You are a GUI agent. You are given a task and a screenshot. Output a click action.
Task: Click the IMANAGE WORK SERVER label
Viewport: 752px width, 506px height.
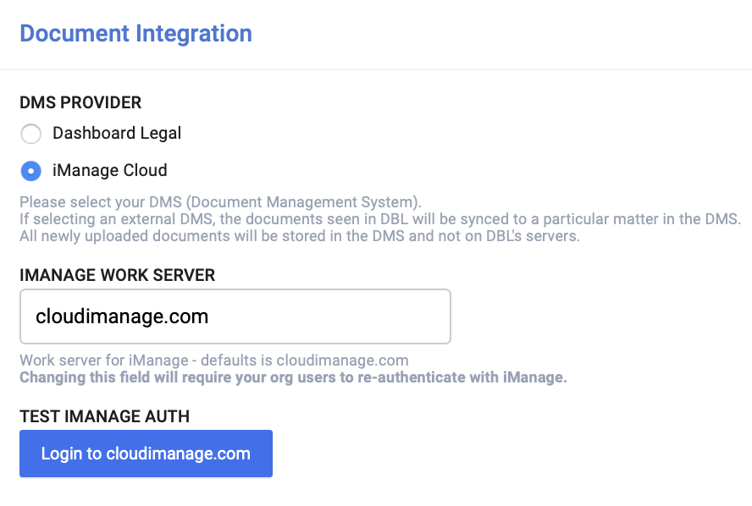118,275
